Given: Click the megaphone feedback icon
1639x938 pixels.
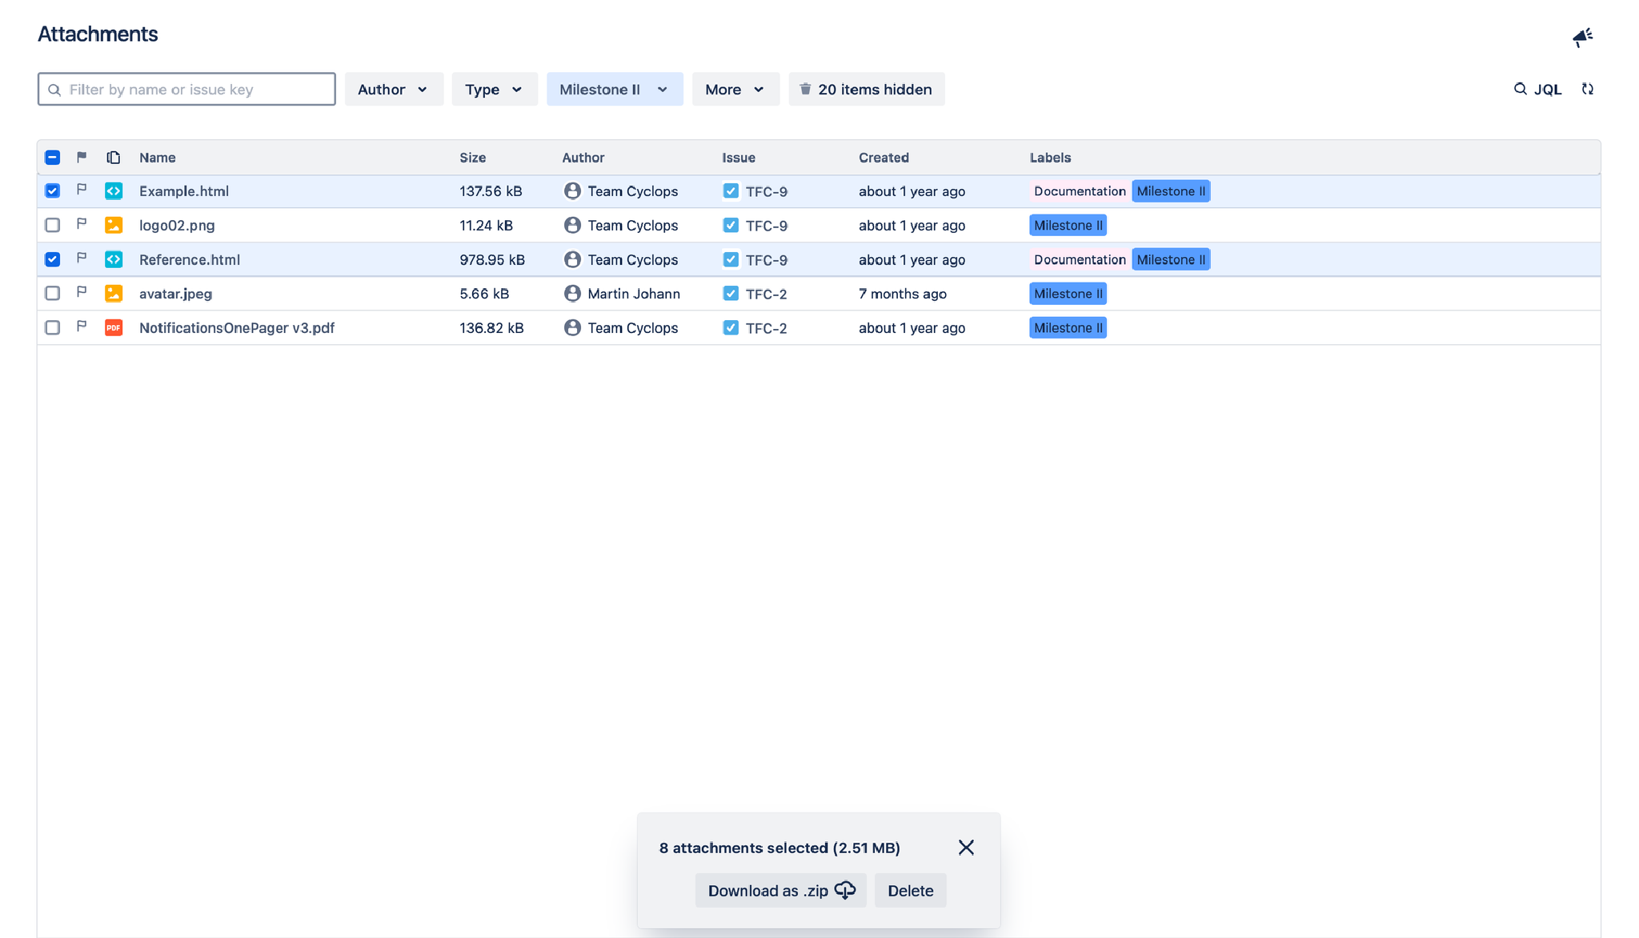Looking at the screenshot, I should tap(1582, 37).
